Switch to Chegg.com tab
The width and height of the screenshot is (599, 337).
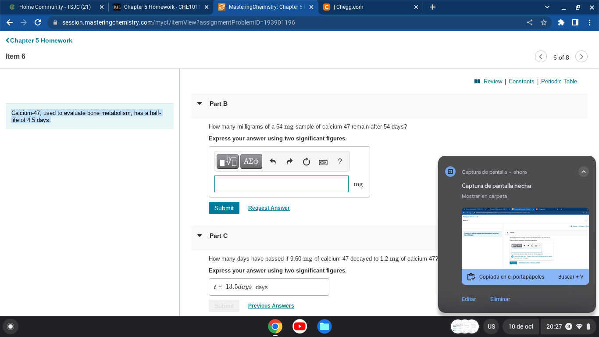[x=371, y=7]
